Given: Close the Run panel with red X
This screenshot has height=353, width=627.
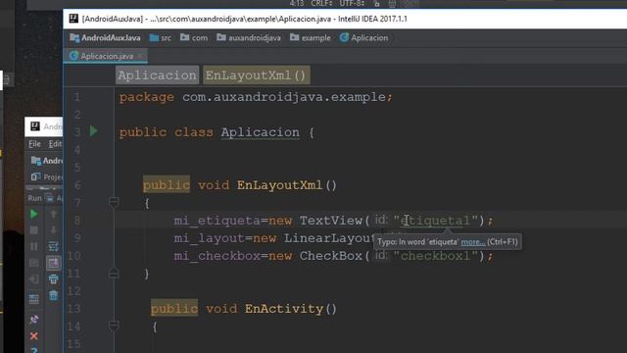Looking at the screenshot, I should point(34,336).
